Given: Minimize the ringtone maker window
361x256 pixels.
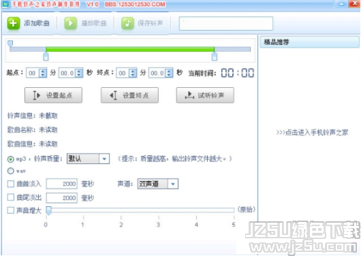Looking at the screenshot, I should (341, 3).
